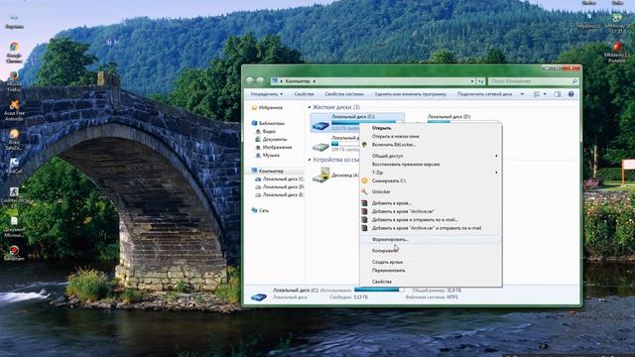The width and height of the screenshot is (635, 357).
Task: Select the Avast Free Antivirus desktop icon
Action: [14, 110]
